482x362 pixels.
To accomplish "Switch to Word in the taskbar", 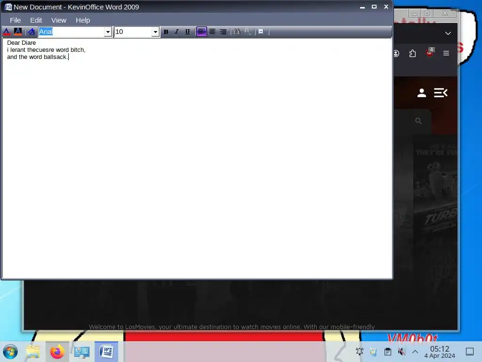I will [106, 352].
